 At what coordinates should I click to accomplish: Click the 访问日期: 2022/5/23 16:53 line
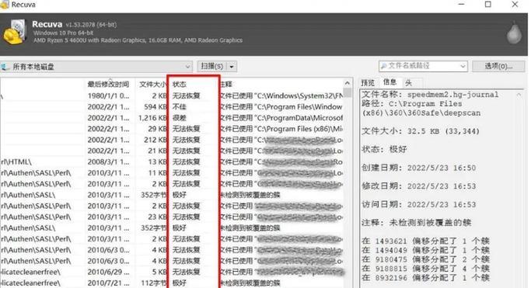[x=418, y=204]
